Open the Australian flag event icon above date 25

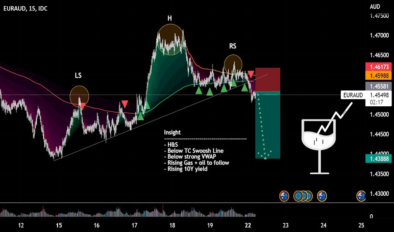[361, 196]
